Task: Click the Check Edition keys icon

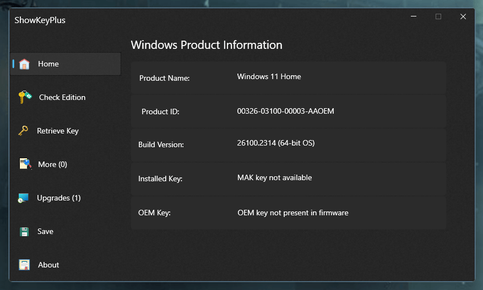Action: (25, 97)
